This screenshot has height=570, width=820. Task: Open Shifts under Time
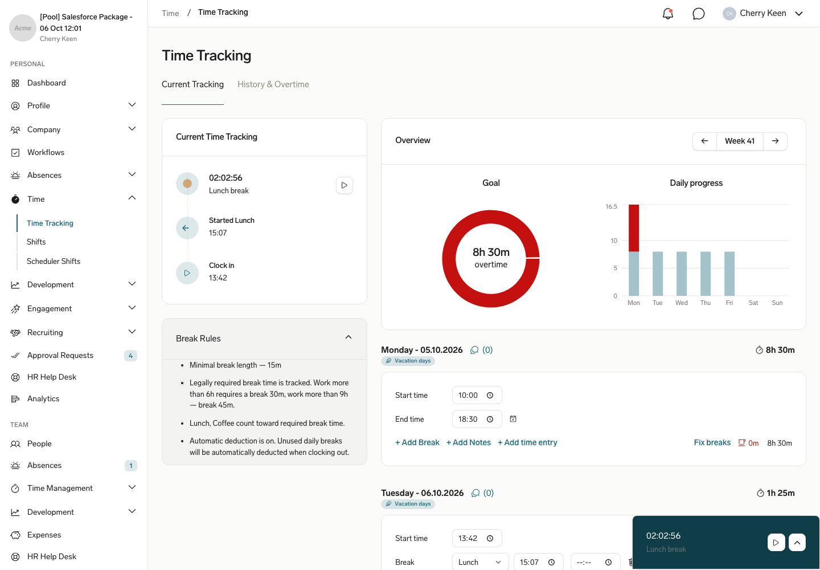[x=36, y=242]
